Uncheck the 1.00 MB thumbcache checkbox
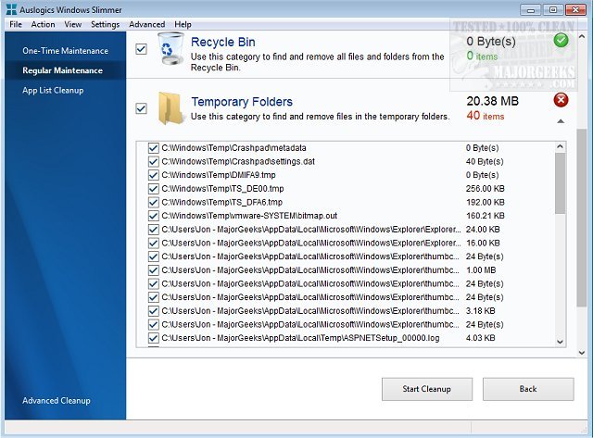This screenshot has width=593, height=438. point(153,270)
